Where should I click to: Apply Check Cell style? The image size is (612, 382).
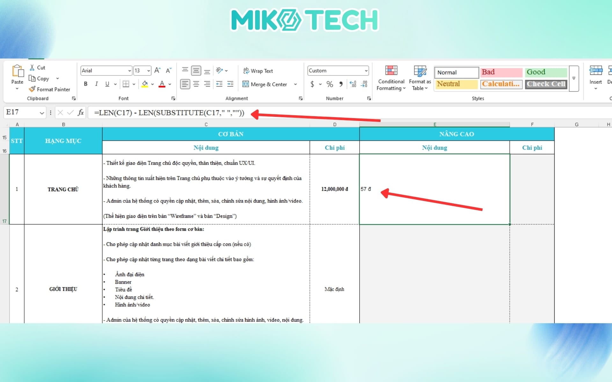coord(546,84)
